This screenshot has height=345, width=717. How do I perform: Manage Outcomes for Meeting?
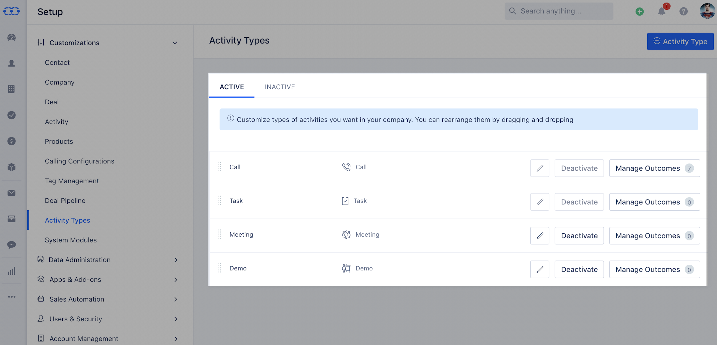(x=654, y=235)
